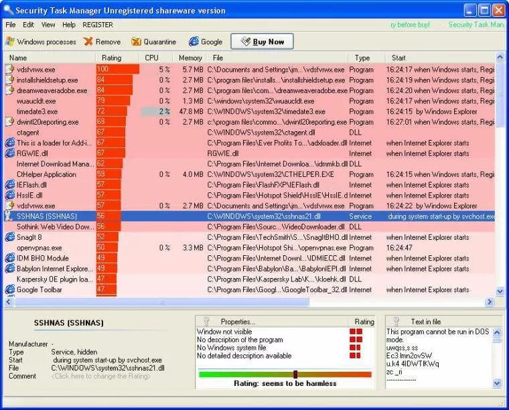Click the rating slider marker in Properties panel

(x=295, y=374)
